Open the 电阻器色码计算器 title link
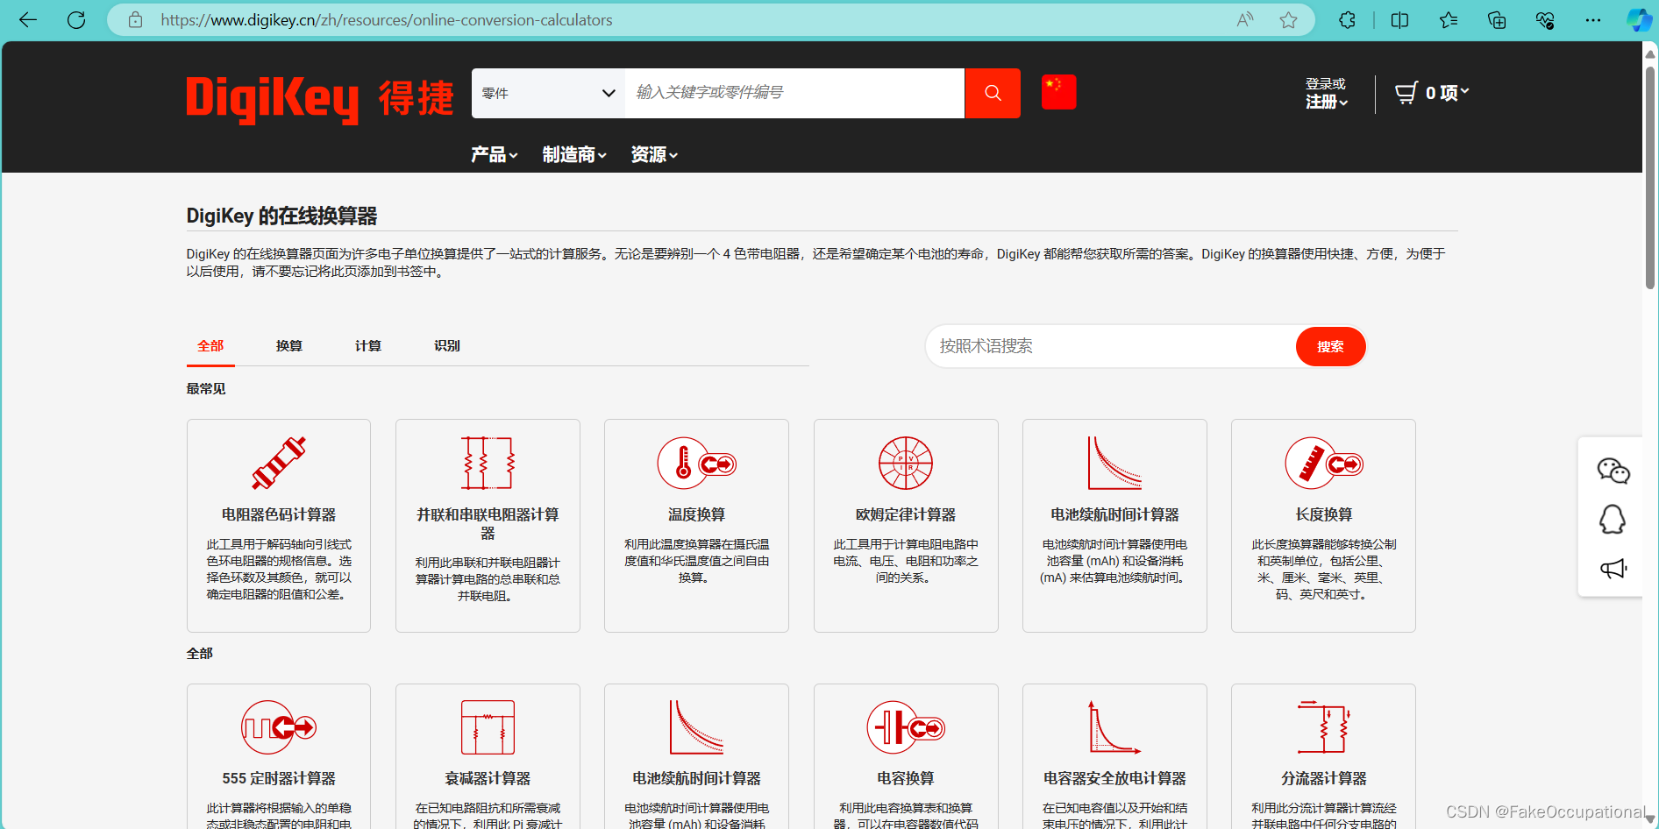1659x829 pixels. (279, 515)
